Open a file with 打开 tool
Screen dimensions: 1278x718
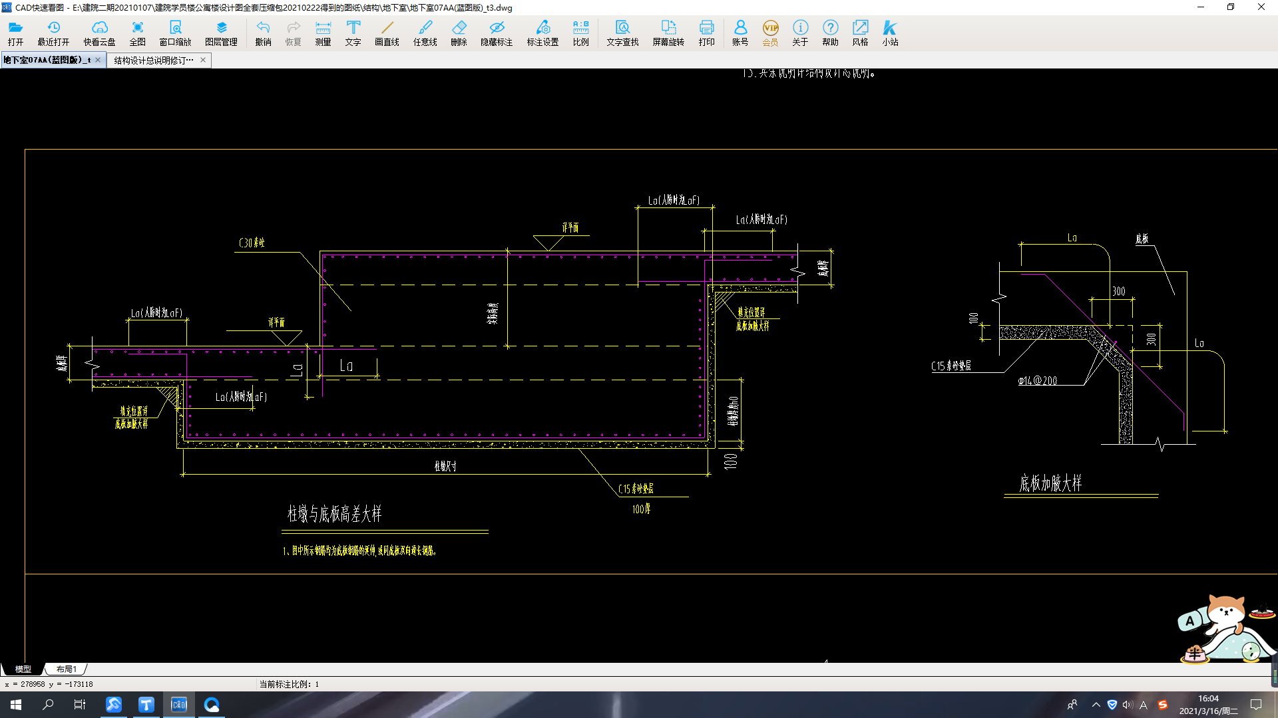15,33
